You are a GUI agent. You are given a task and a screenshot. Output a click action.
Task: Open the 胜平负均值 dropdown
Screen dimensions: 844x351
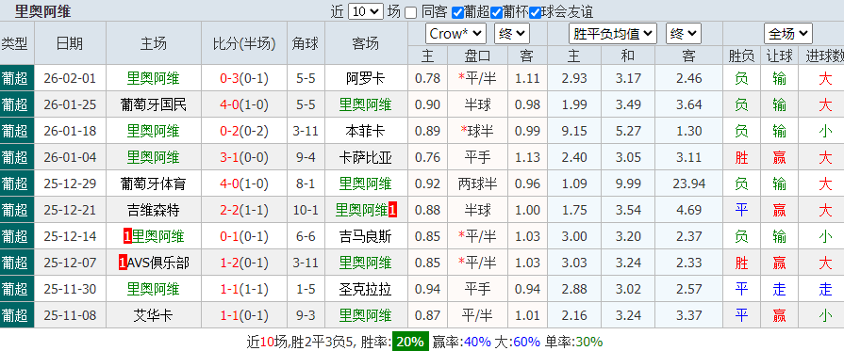(x=613, y=34)
